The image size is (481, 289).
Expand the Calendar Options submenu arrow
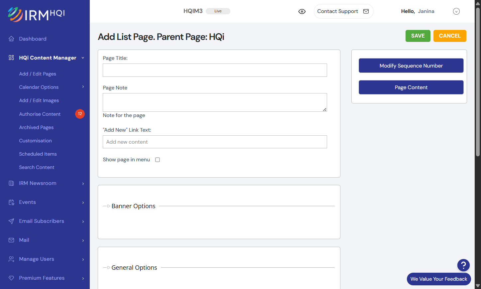(x=83, y=87)
